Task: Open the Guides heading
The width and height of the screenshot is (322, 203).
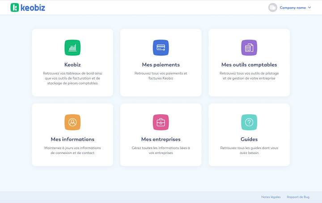Action: [249, 139]
